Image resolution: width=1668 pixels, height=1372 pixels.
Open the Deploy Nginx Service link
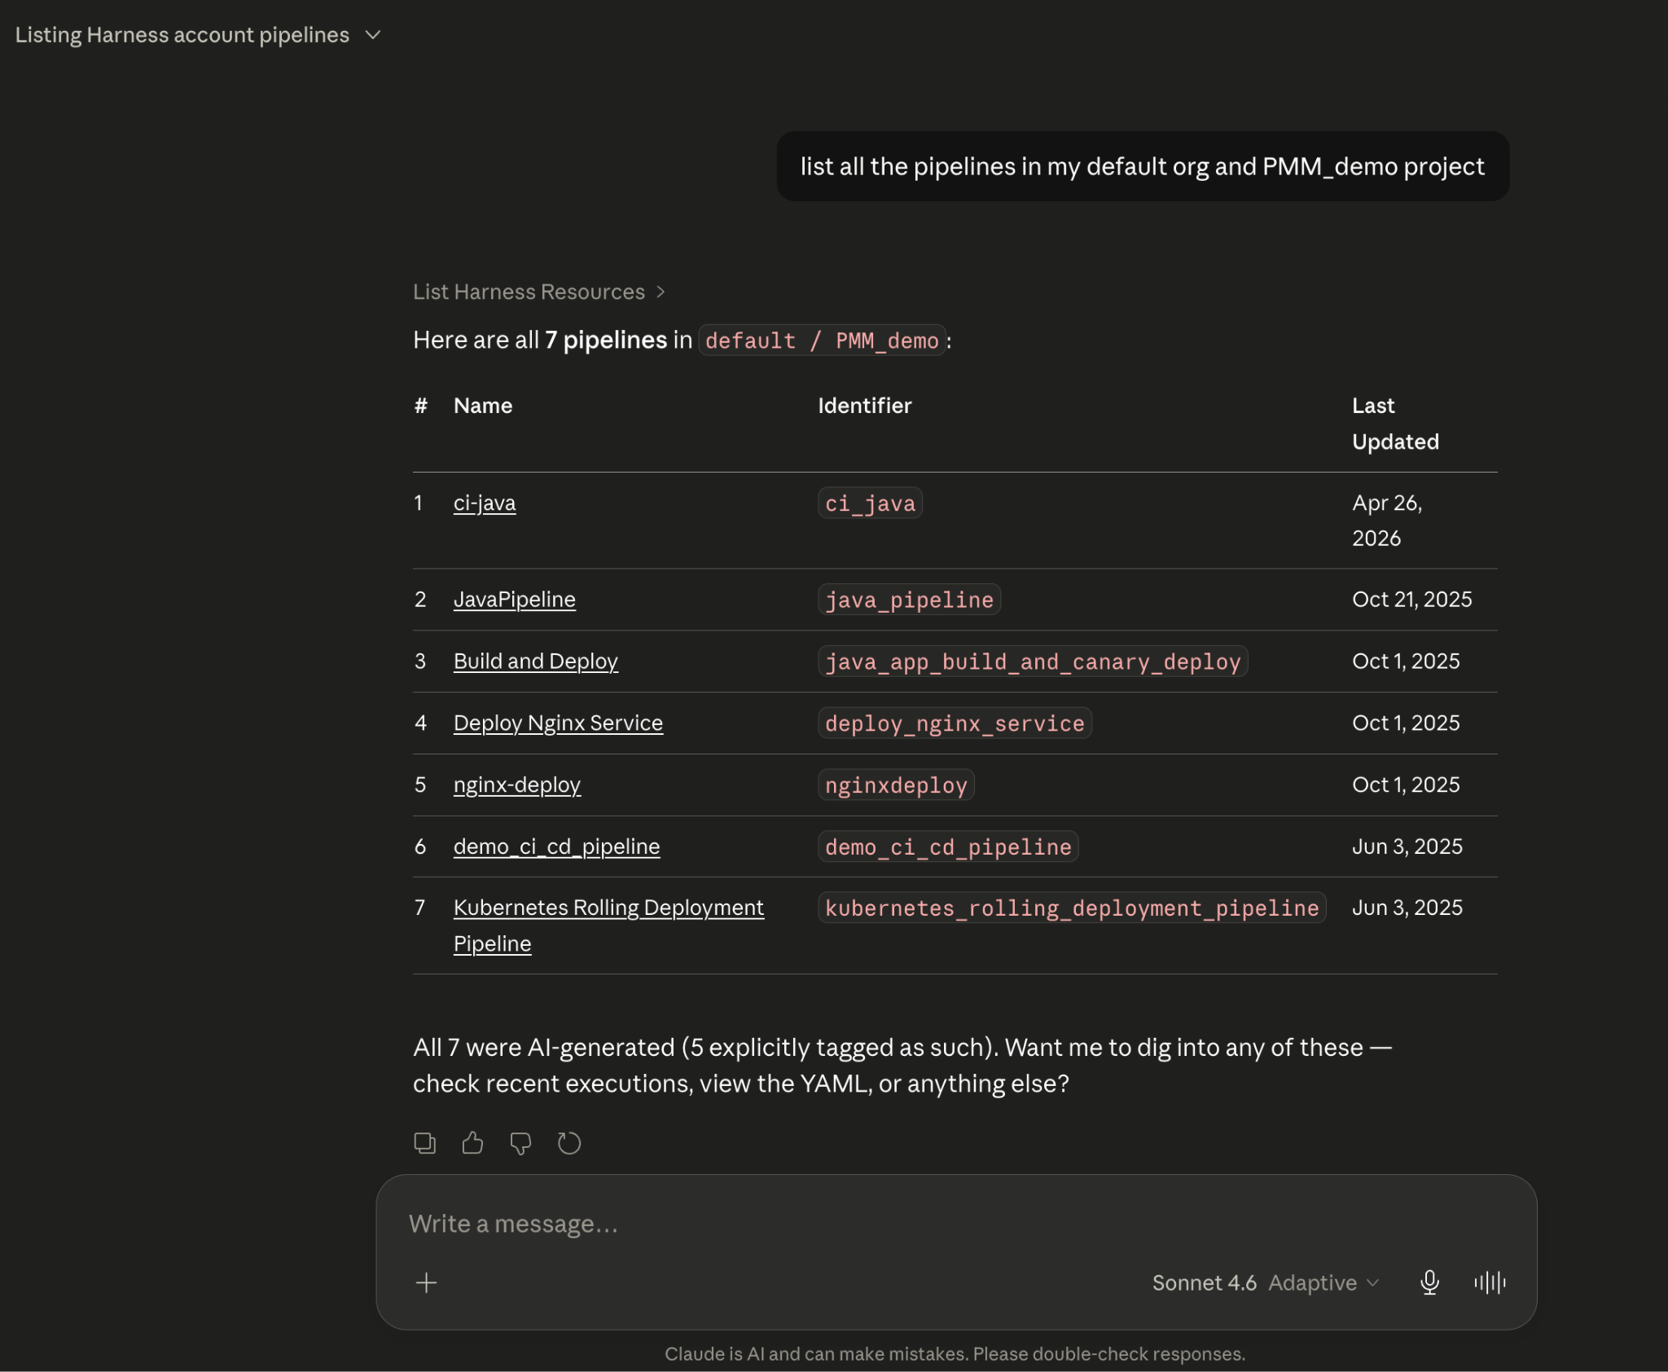558,723
